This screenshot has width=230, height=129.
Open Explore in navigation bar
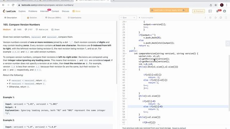(x=22, y=11)
